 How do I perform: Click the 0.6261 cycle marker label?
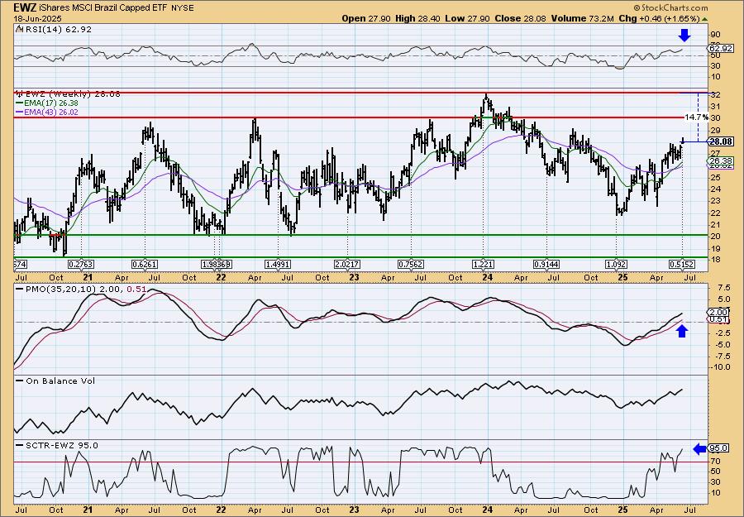[x=144, y=265]
